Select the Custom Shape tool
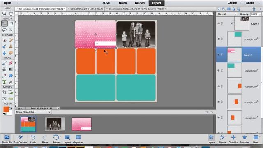Screen dimensions: 263x148 click(11, 76)
